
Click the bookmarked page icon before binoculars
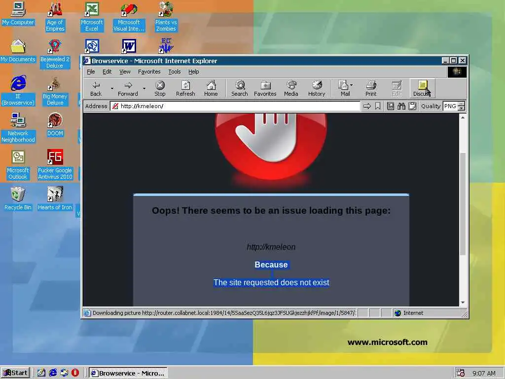pos(391,106)
